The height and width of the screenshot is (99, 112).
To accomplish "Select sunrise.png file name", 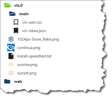I will coord(27,65).
